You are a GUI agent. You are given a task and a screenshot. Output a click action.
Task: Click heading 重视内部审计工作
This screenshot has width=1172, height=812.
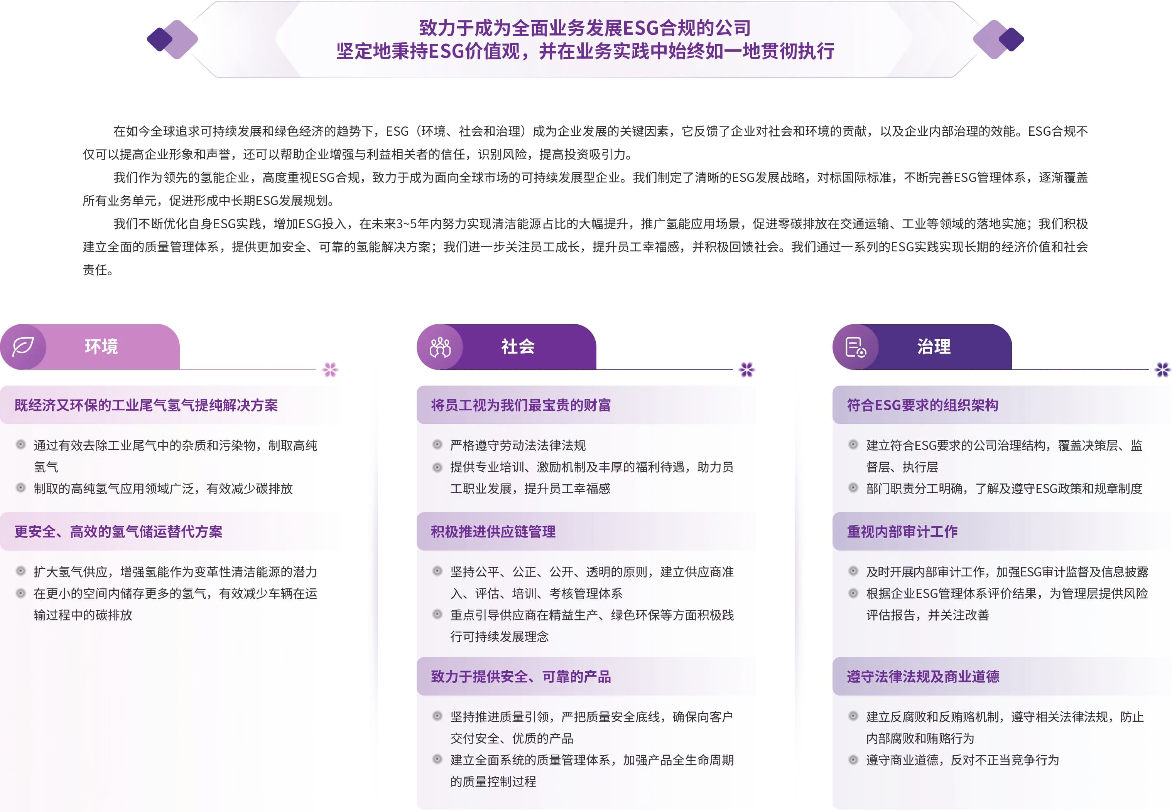(x=902, y=532)
